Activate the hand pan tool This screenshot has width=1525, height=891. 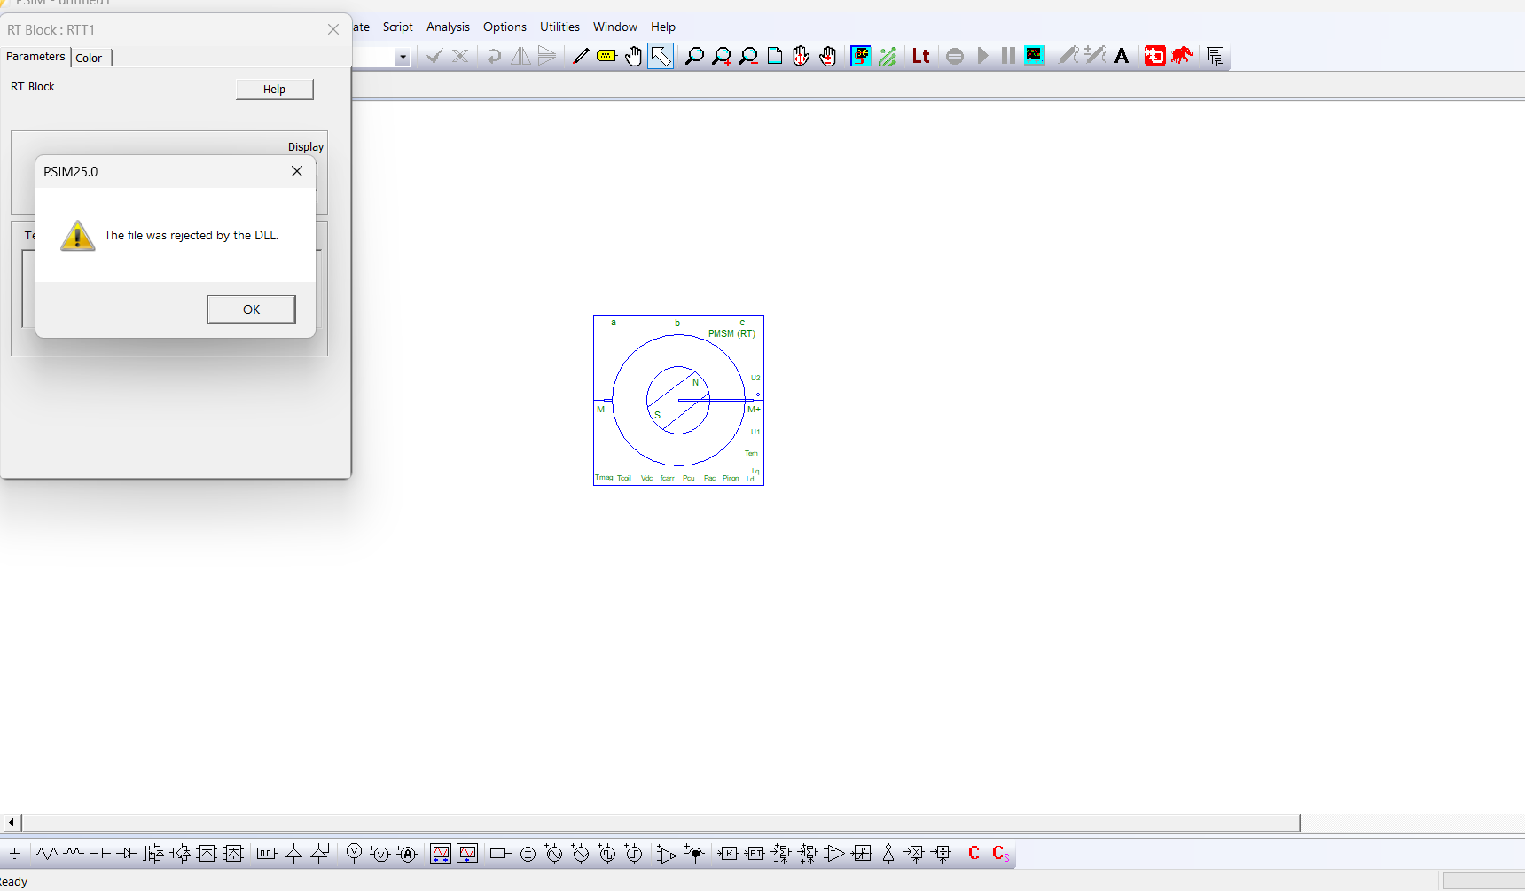[634, 56]
